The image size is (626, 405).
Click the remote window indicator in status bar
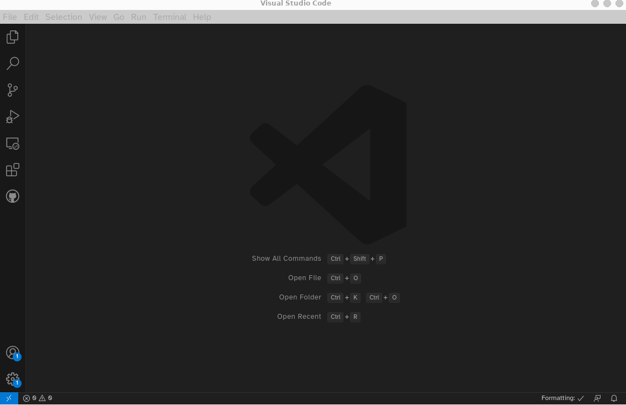[9, 398]
